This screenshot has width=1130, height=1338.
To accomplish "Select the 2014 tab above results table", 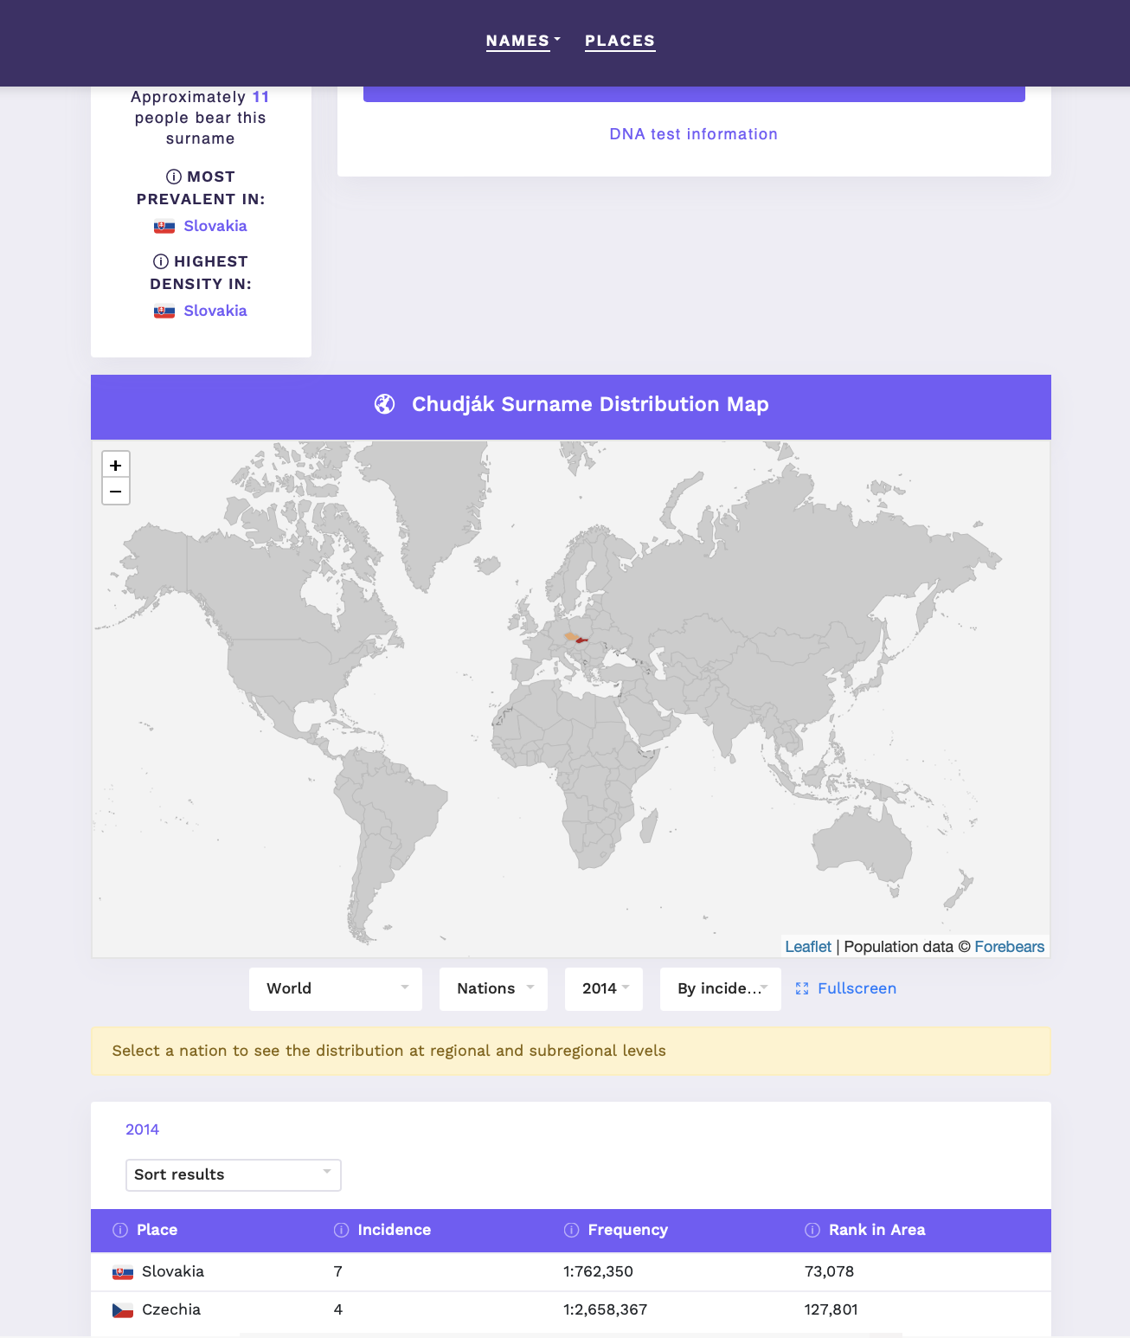I will pos(143,1129).
